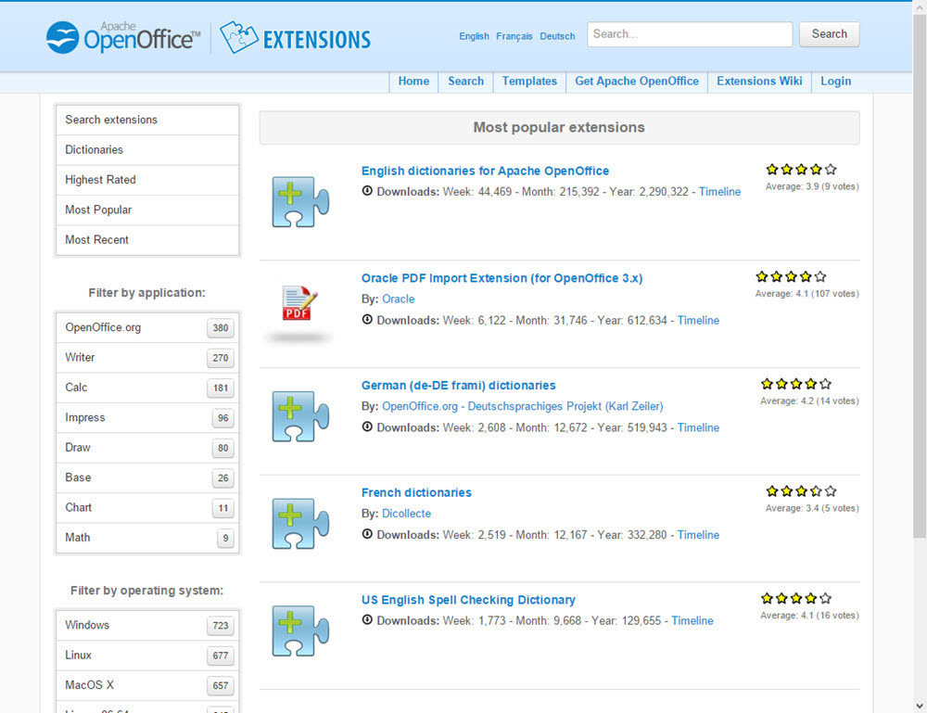This screenshot has width=927, height=713.
Task: Filter by Windows operating system
Action: (147, 626)
